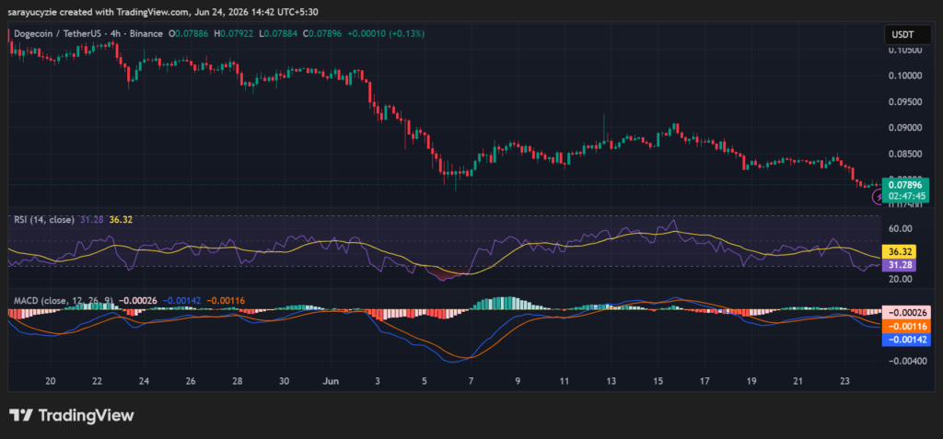Click the open value O0.07886
The height and width of the screenshot is (439, 943).
(x=189, y=34)
